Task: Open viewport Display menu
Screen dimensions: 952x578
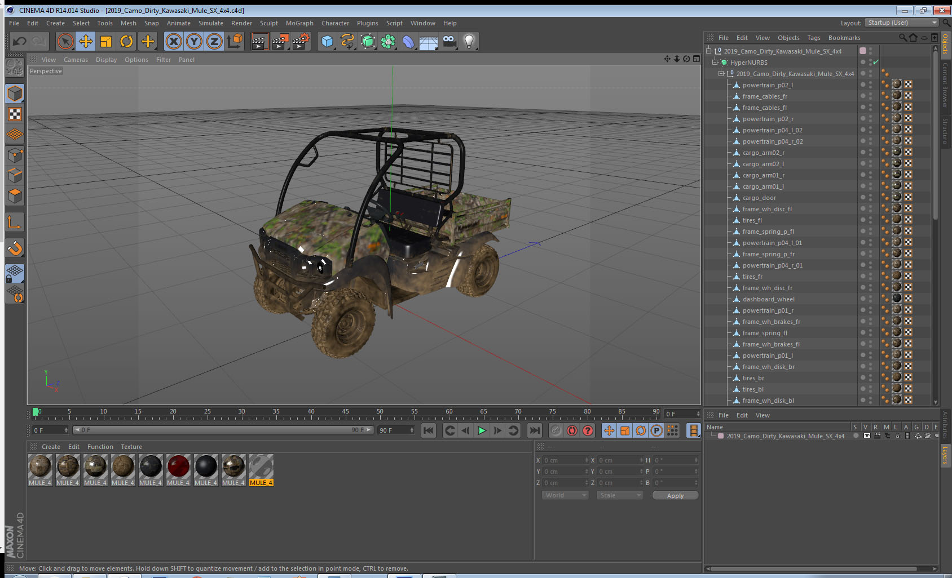Action: [106, 60]
